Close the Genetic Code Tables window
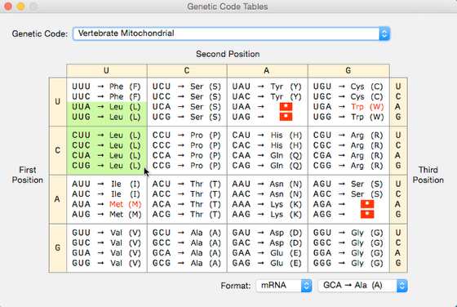The width and height of the screenshot is (457, 307). [8, 7]
